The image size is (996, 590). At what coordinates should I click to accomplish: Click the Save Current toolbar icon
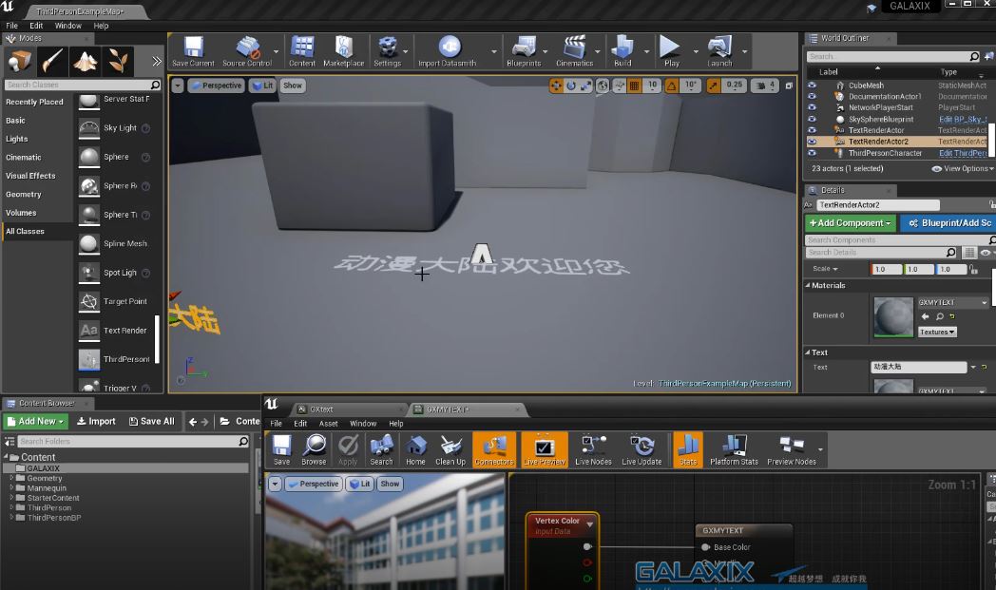coord(193,51)
